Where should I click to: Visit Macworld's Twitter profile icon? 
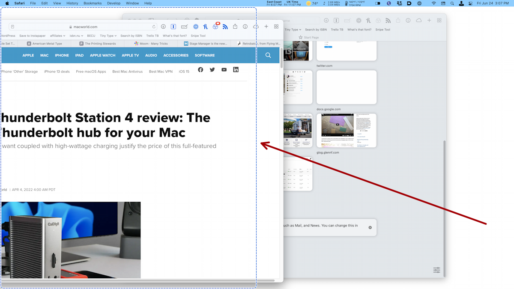(x=212, y=69)
